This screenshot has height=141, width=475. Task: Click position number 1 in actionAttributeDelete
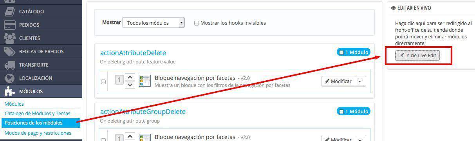[119, 80]
